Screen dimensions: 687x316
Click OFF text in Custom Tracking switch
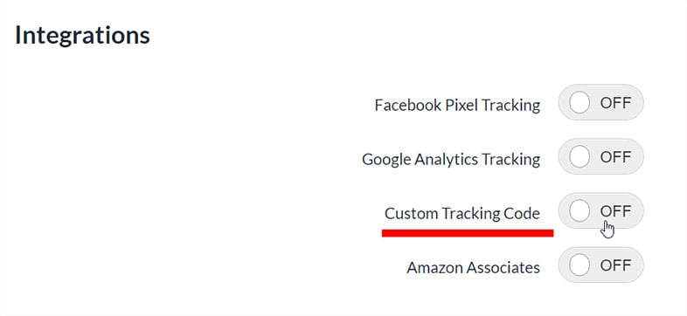(x=615, y=211)
